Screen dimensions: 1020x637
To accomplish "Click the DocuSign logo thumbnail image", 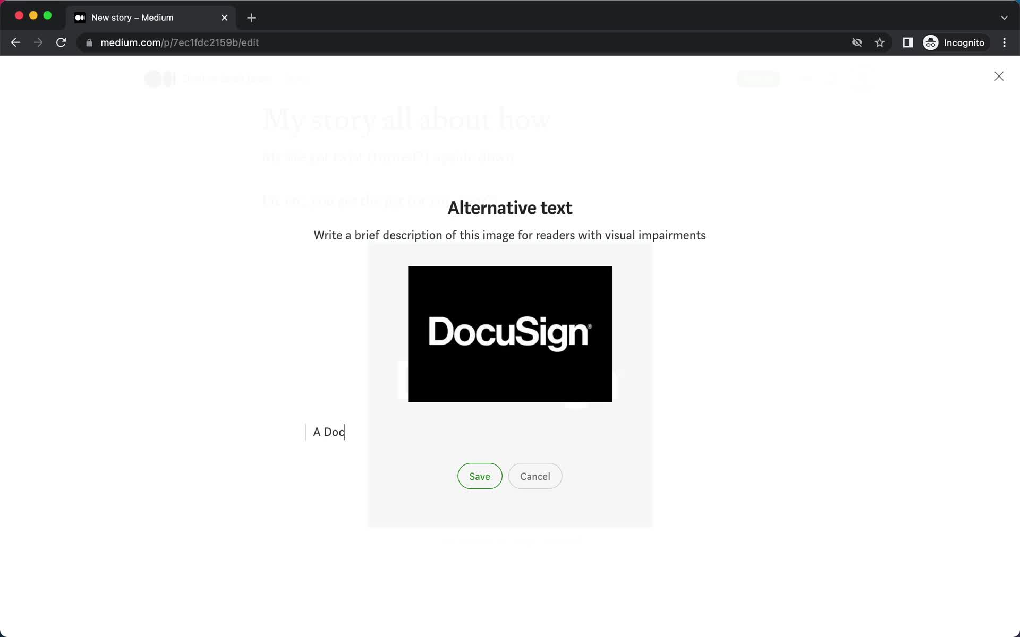I will click(509, 333).
